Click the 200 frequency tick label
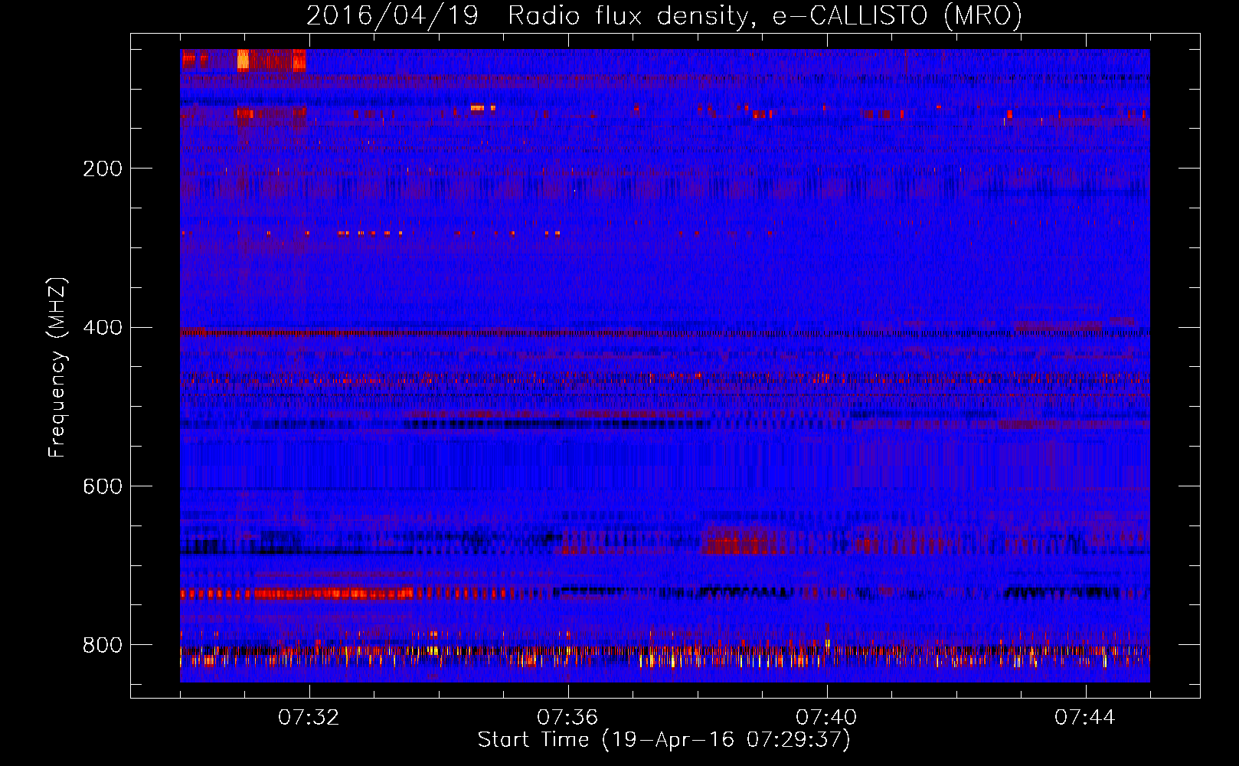 point(103,169)
